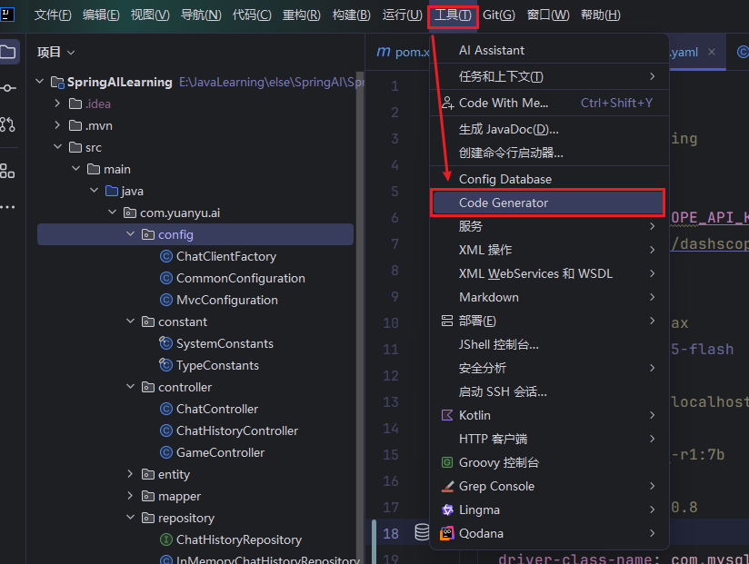
Task: Open the ChatController class file
Action: [x=216, y=409]
